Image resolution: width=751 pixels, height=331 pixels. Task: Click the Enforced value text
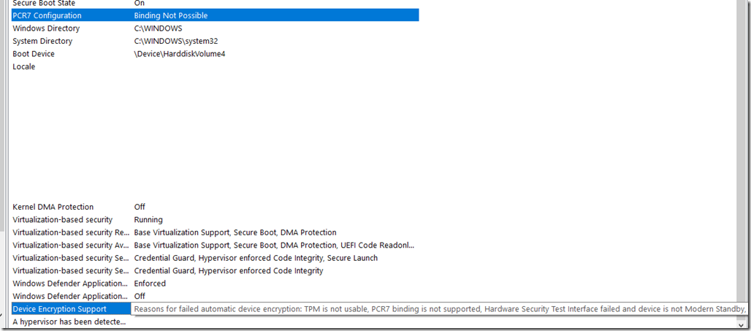click(x=150, y=284)
